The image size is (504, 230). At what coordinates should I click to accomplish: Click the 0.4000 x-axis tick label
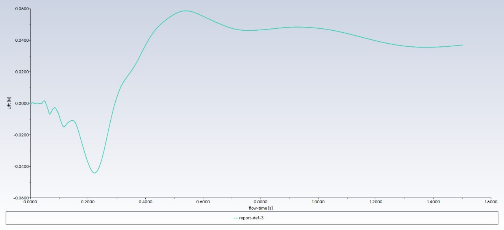pyautogui.click(x=145, y=202)
